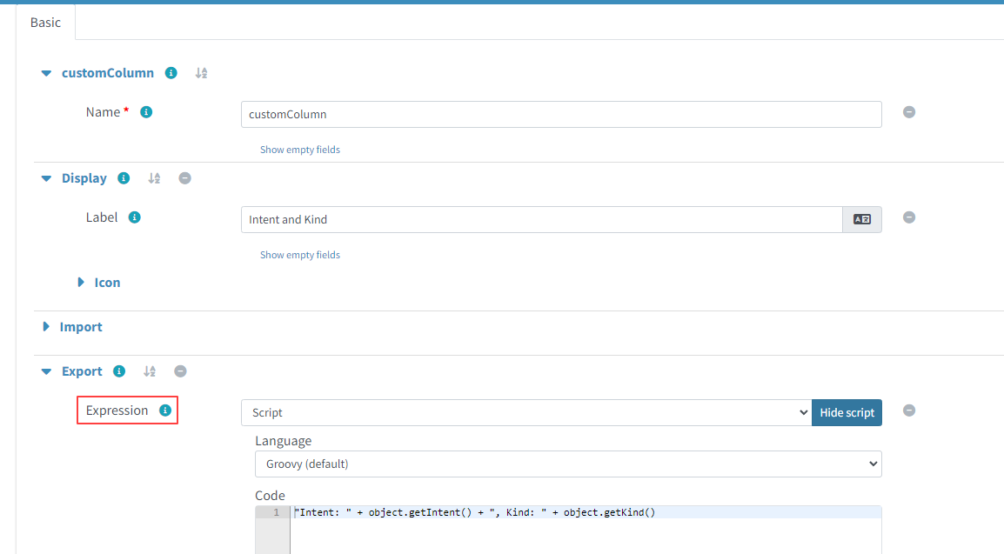Expand the Import section

46,327
